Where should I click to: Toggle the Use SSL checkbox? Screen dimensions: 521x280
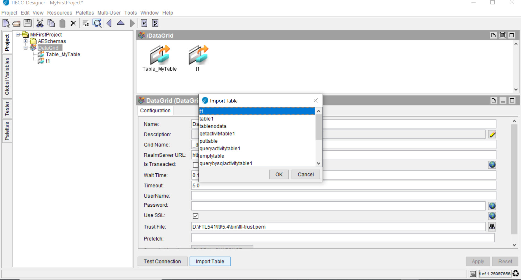click(x=196, y=216)
